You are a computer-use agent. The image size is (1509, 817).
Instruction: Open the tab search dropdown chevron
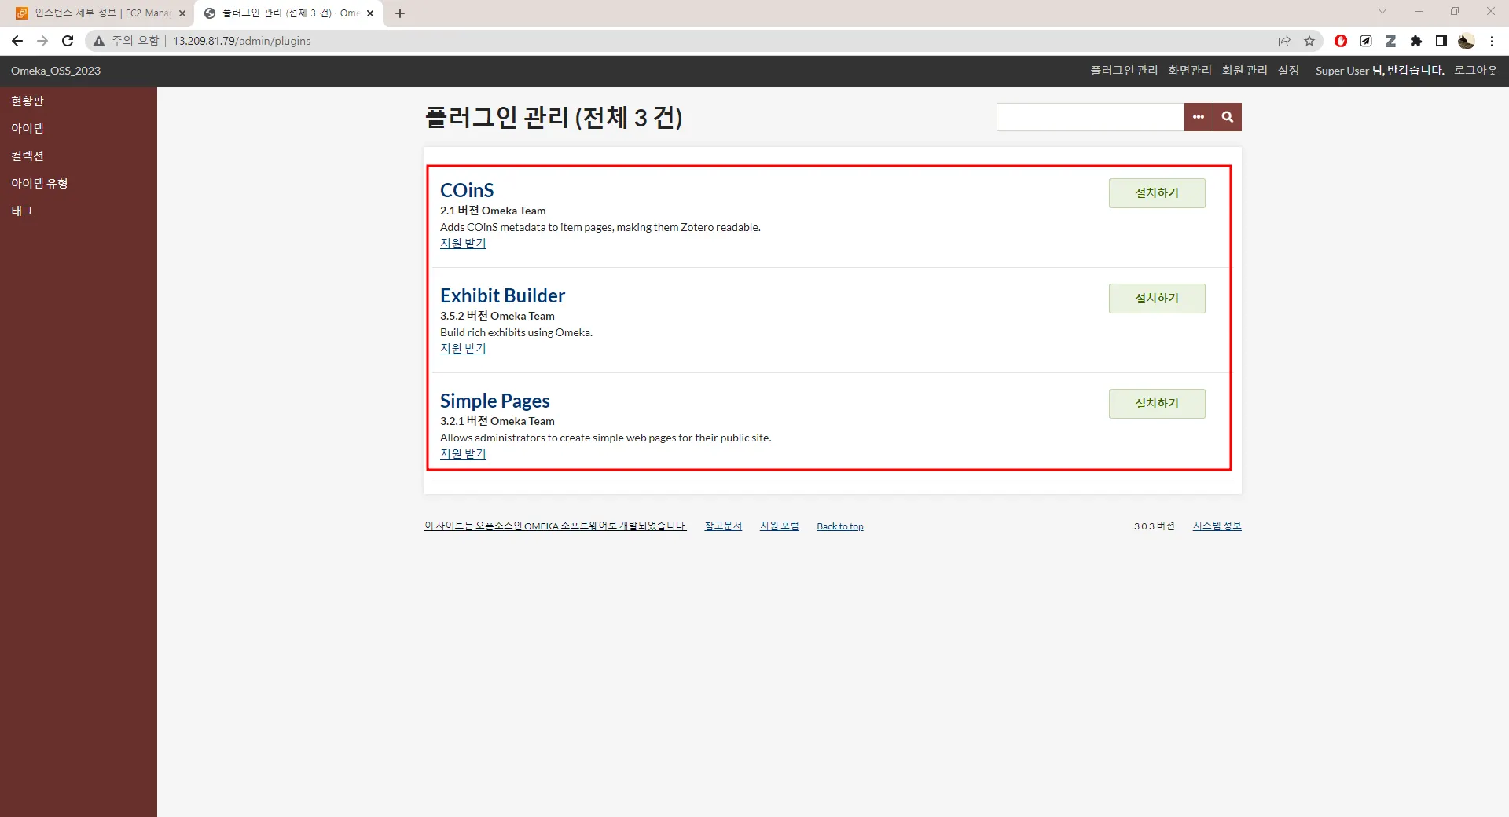[x=1382, y=11]
